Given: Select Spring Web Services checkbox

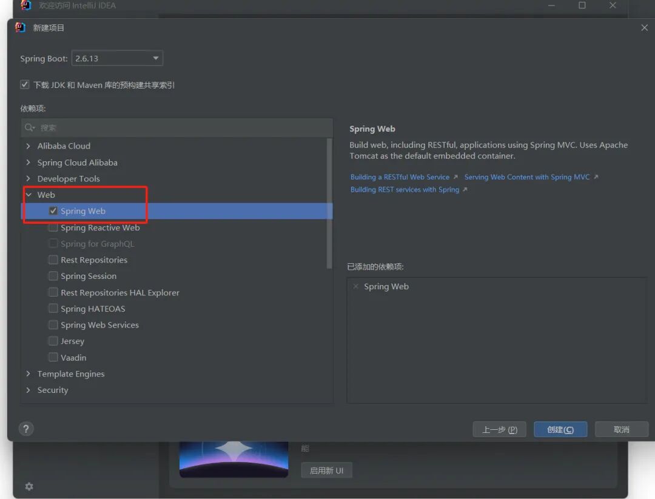Looking at the screenshot, I should click(x=53, y=325).
